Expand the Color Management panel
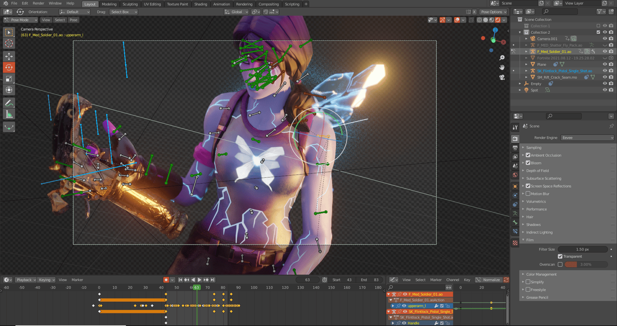Image resolution: width=617 pixels, height=326 pixels. pyautogui.click(x=541, y=274)
